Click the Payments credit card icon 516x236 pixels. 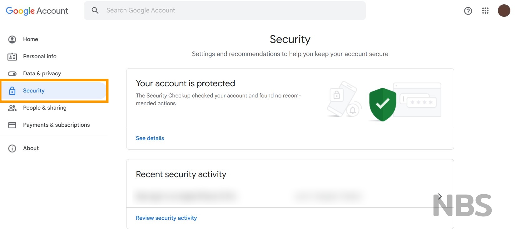(12, 125)
